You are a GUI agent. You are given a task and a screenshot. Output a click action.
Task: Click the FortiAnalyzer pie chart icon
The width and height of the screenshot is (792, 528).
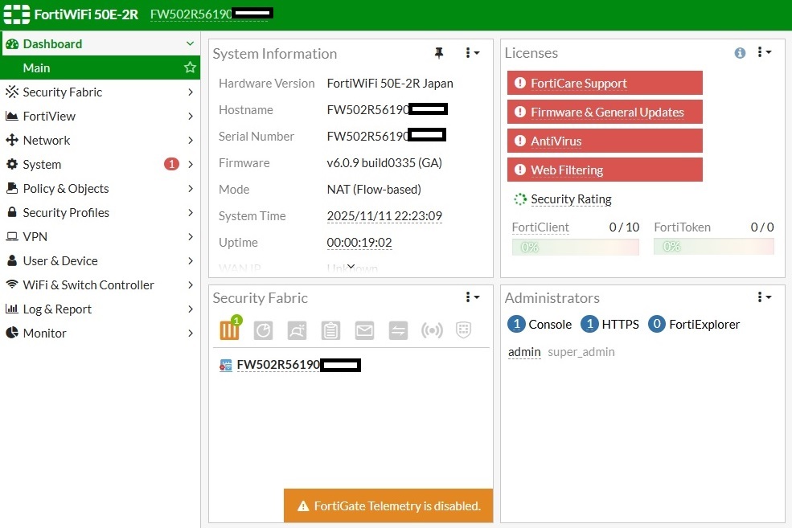(x=263, y=330)
